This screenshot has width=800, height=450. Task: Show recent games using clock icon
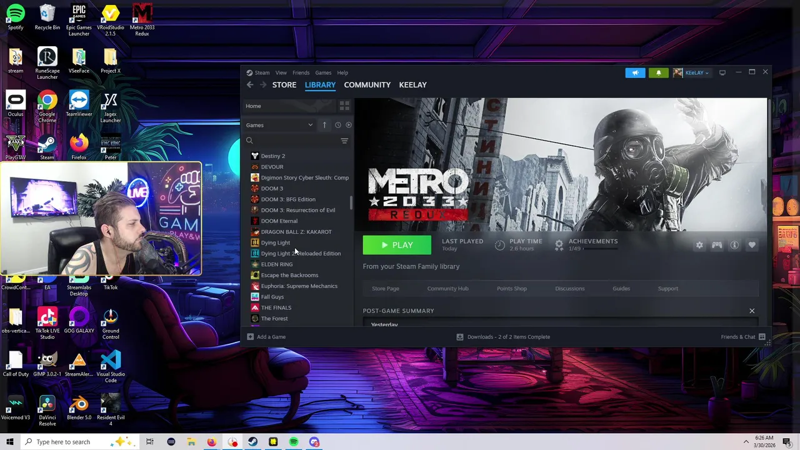pyautogui.click(x=337, y=125)
